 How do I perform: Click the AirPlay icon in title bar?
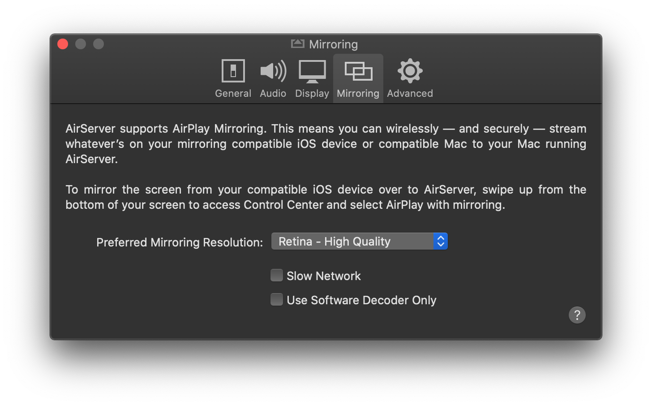click(297, 43)
